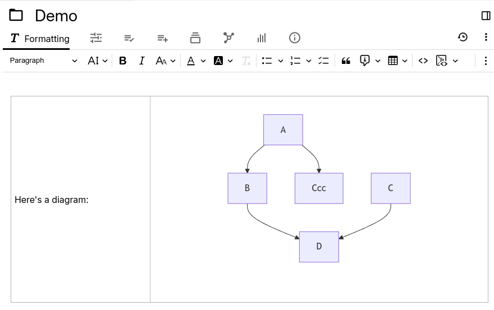Switch to the Formatting tab
This screenshot has height=310, width=494.
39,39
